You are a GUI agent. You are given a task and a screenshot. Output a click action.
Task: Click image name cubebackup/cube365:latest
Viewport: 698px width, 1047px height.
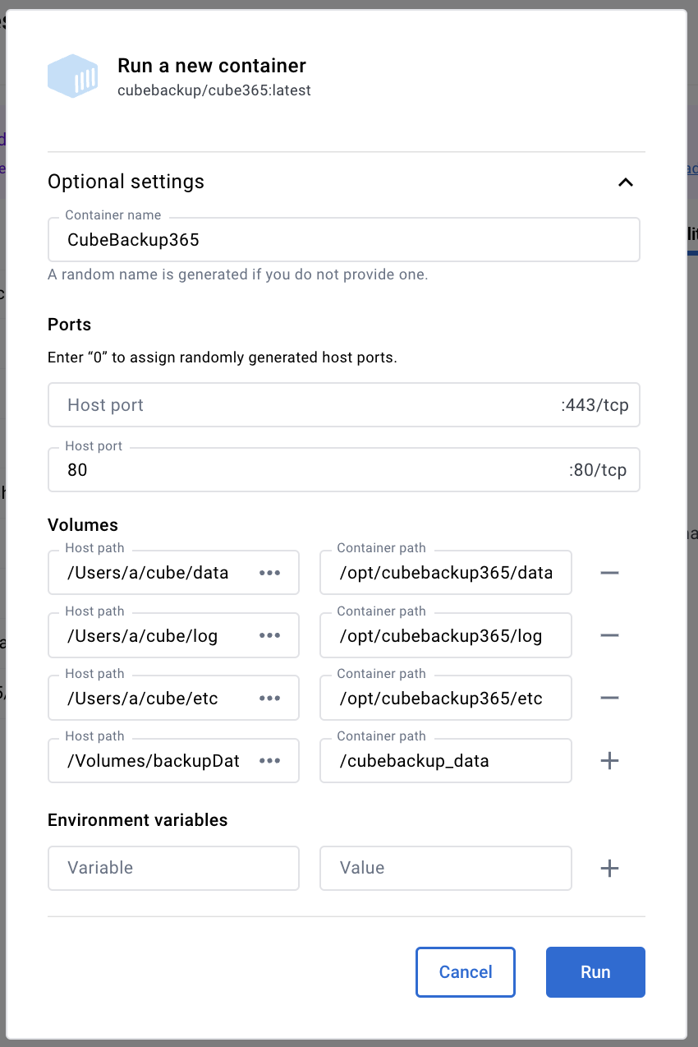214,90
